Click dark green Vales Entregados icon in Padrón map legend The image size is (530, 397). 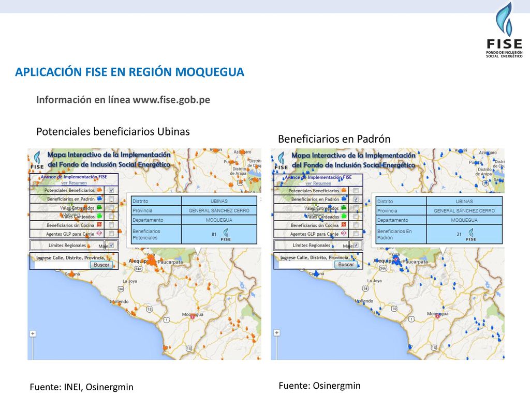coord(344,208)
